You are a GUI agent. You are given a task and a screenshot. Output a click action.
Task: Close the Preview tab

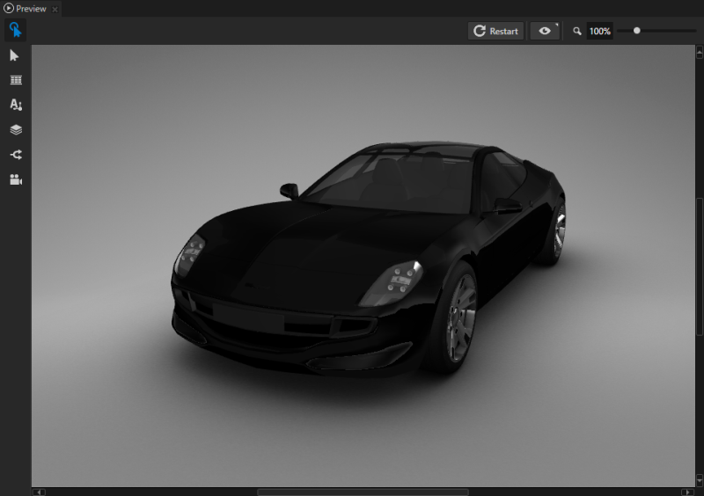[55, 9]
